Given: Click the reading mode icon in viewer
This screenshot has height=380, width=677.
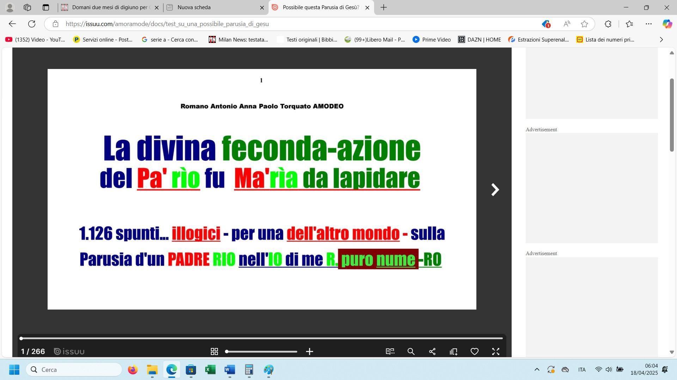Looking at the screenshot, I should coord(390,351).
